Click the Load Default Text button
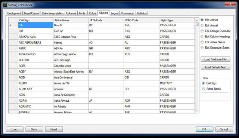Image resolution: width=239 pixels, height=138 pixels. (x=215, y=67)
